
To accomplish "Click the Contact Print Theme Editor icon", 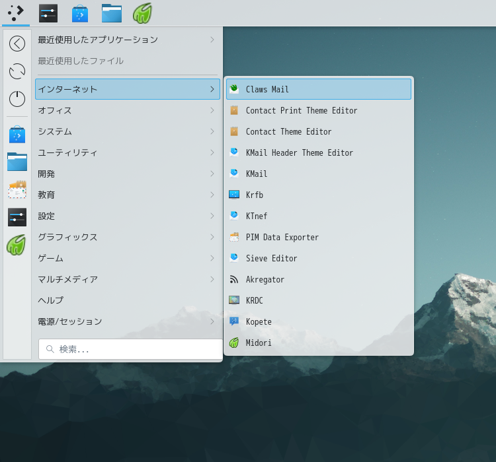I will point(234,110).
